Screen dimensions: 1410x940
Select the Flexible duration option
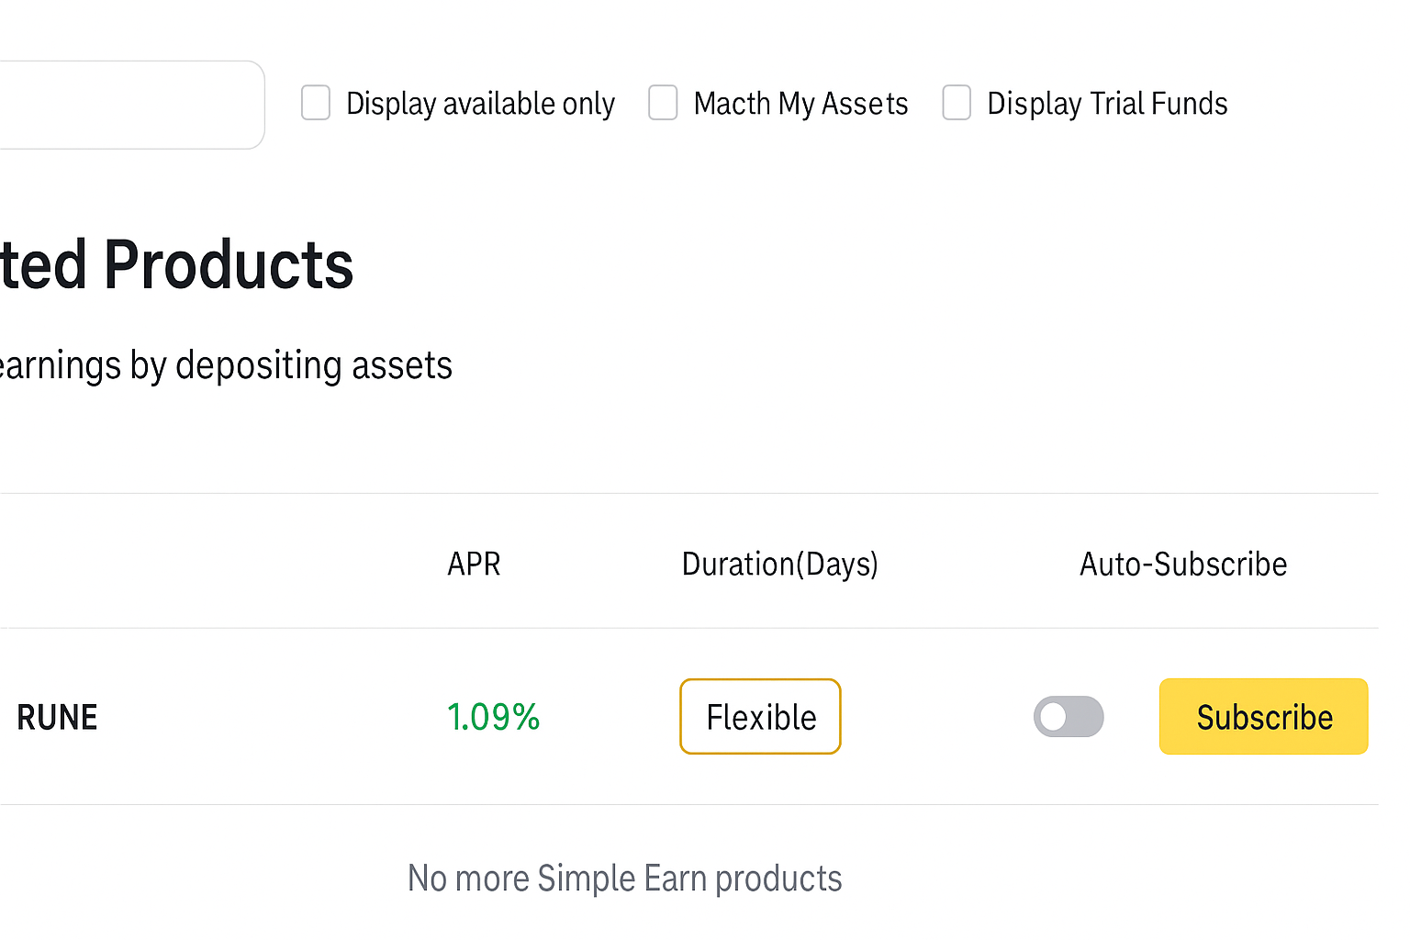pyautogui.click(x=760, y=717)
